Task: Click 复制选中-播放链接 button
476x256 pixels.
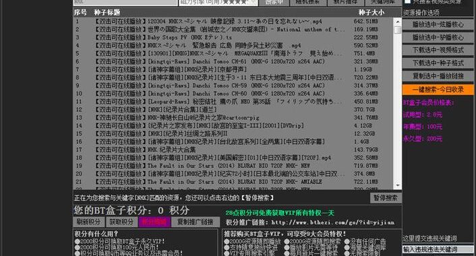Action: coord(438,76)
